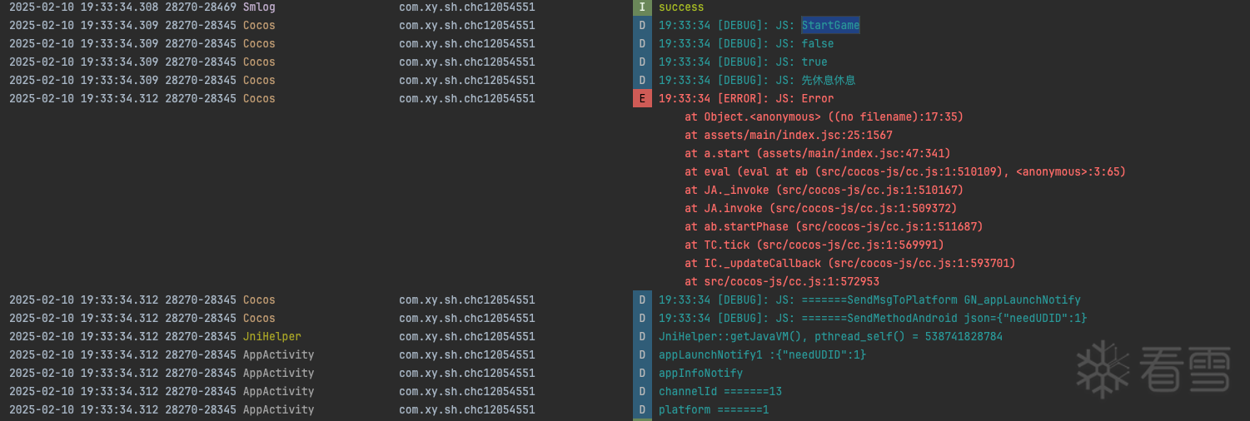
Task: Click the Cocos tag on the ERROR row
Action: tap(259, 98)
